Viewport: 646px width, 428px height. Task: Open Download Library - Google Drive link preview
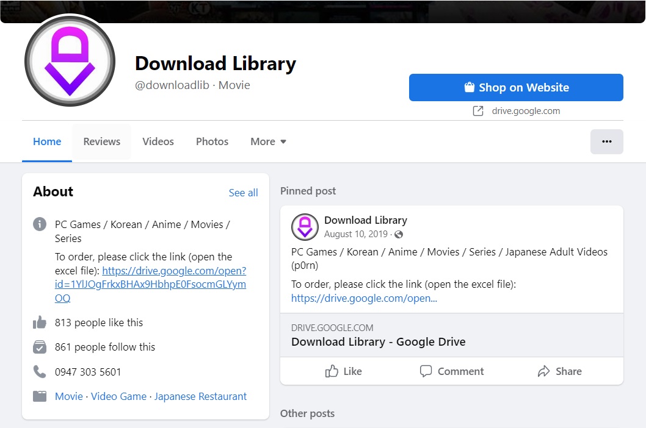pyautogui.click(x=452, y=335)
